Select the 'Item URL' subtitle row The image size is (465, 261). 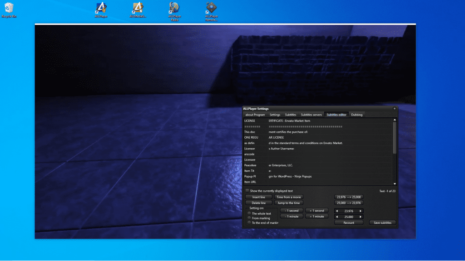[x=318, y=182]
